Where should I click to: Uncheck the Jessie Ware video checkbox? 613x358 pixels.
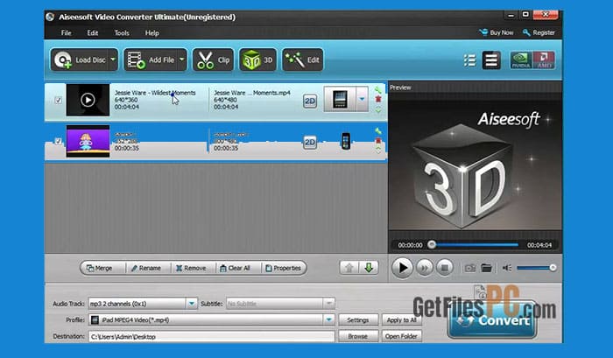click(59, 100)
